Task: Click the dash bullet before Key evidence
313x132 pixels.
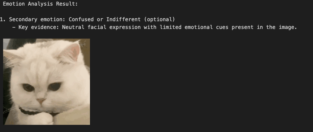Action: point(14,27)
